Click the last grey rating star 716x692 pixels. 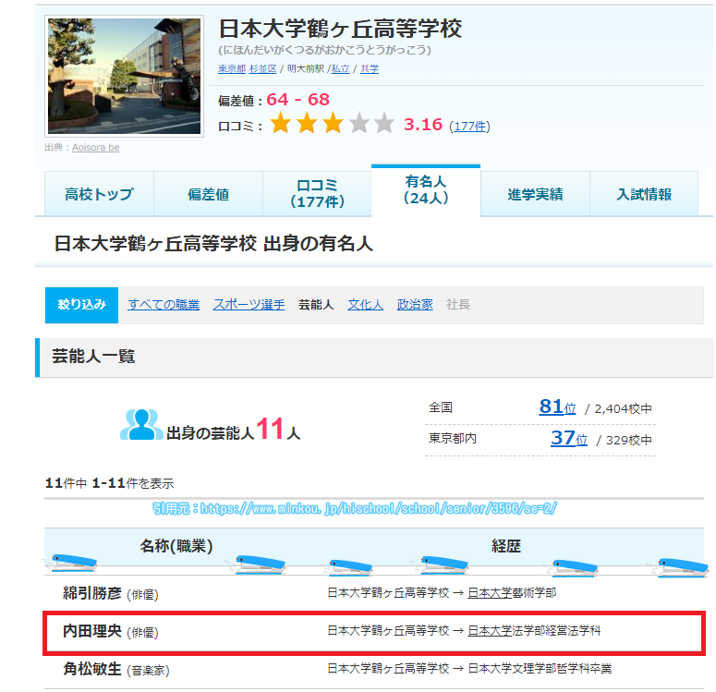click(x=385, y=123)
